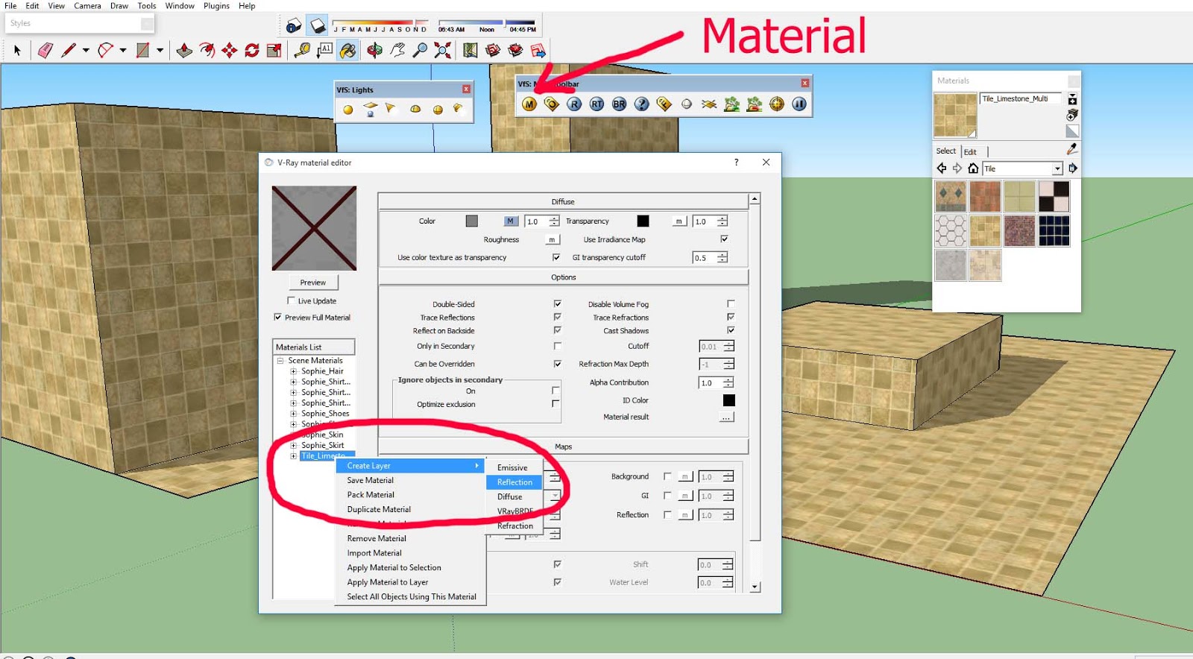Open Arc tool dropdown arrow
This screenshot has height=659, width=1193.
[x=123, y=51]
